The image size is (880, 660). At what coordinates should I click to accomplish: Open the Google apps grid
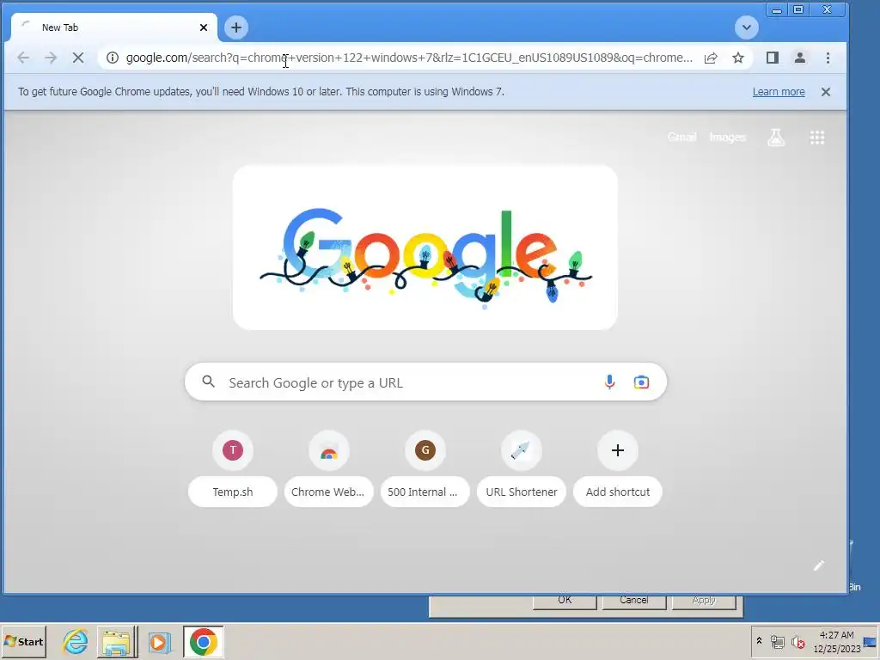pyautogui.click(x=817, y=137)
